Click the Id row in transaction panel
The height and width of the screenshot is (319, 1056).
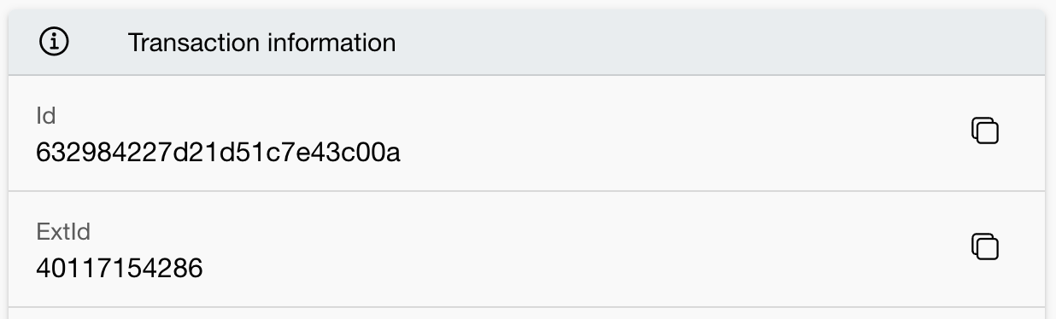[x=526, y=133]
